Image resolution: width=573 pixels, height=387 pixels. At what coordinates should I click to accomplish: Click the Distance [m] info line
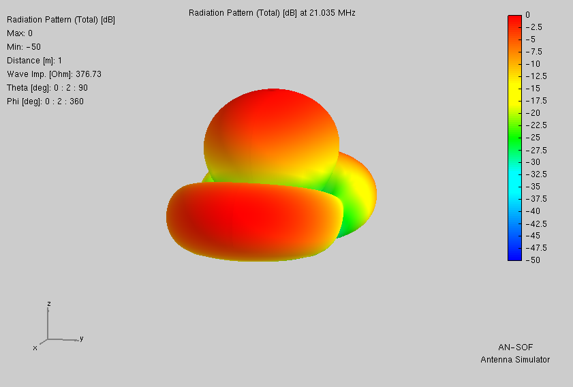[x=34, y=60]
